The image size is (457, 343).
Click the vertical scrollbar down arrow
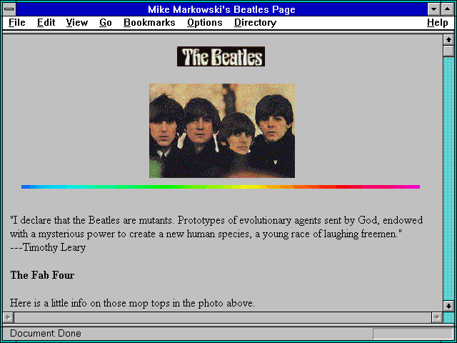pos(448,306)
